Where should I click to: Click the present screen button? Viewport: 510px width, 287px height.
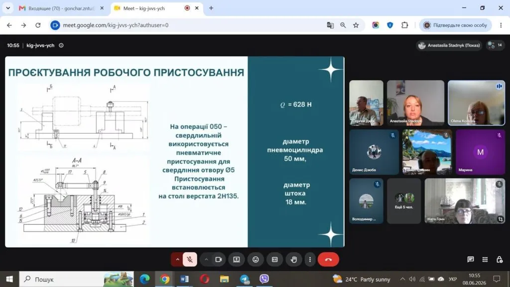tap(237, 259)
